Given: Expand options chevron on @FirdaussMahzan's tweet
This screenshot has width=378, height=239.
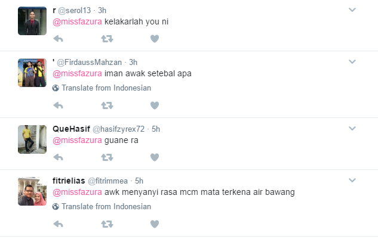Looking at the screenshot, I should [x=352, y=62].
